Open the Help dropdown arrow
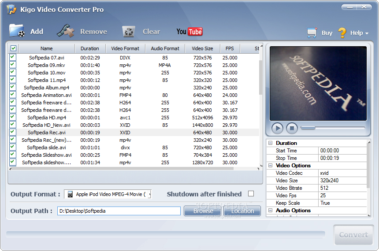 point(367,33)
